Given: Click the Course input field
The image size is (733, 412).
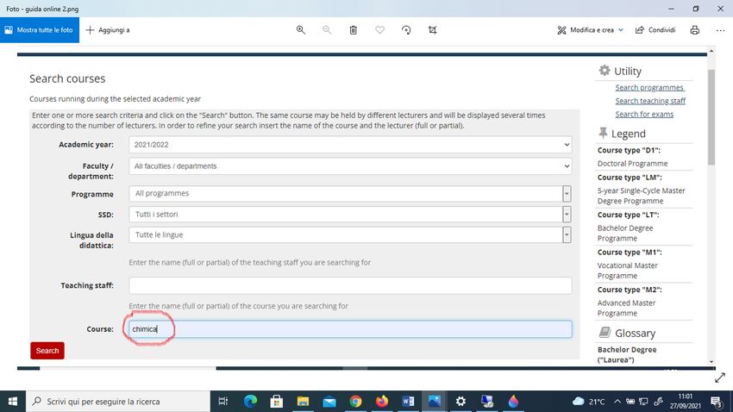Looking at the screenshot, I should (x=350, y=329).
